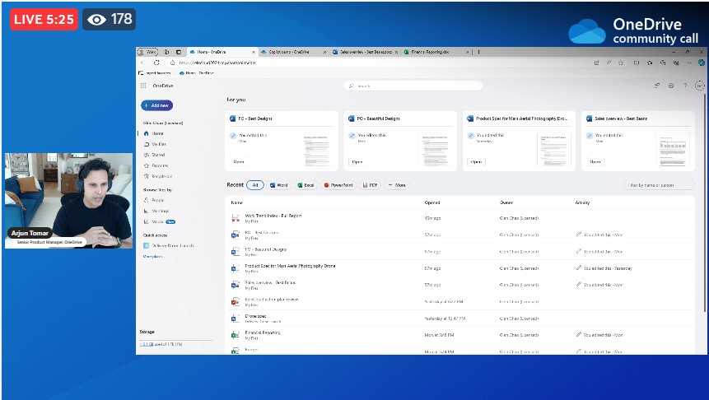Screen dimensions: 709x400
Task: Open the account profile avatar
Action: 699,86
